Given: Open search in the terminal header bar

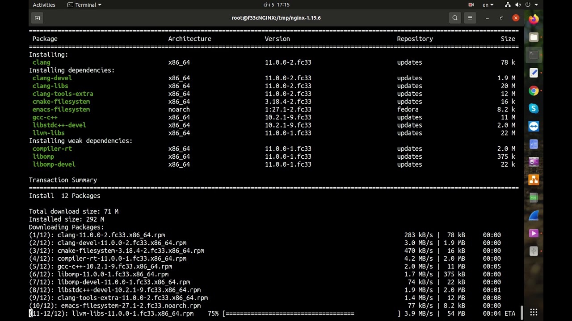Looking at the screenshot, I should pos(455,18).
